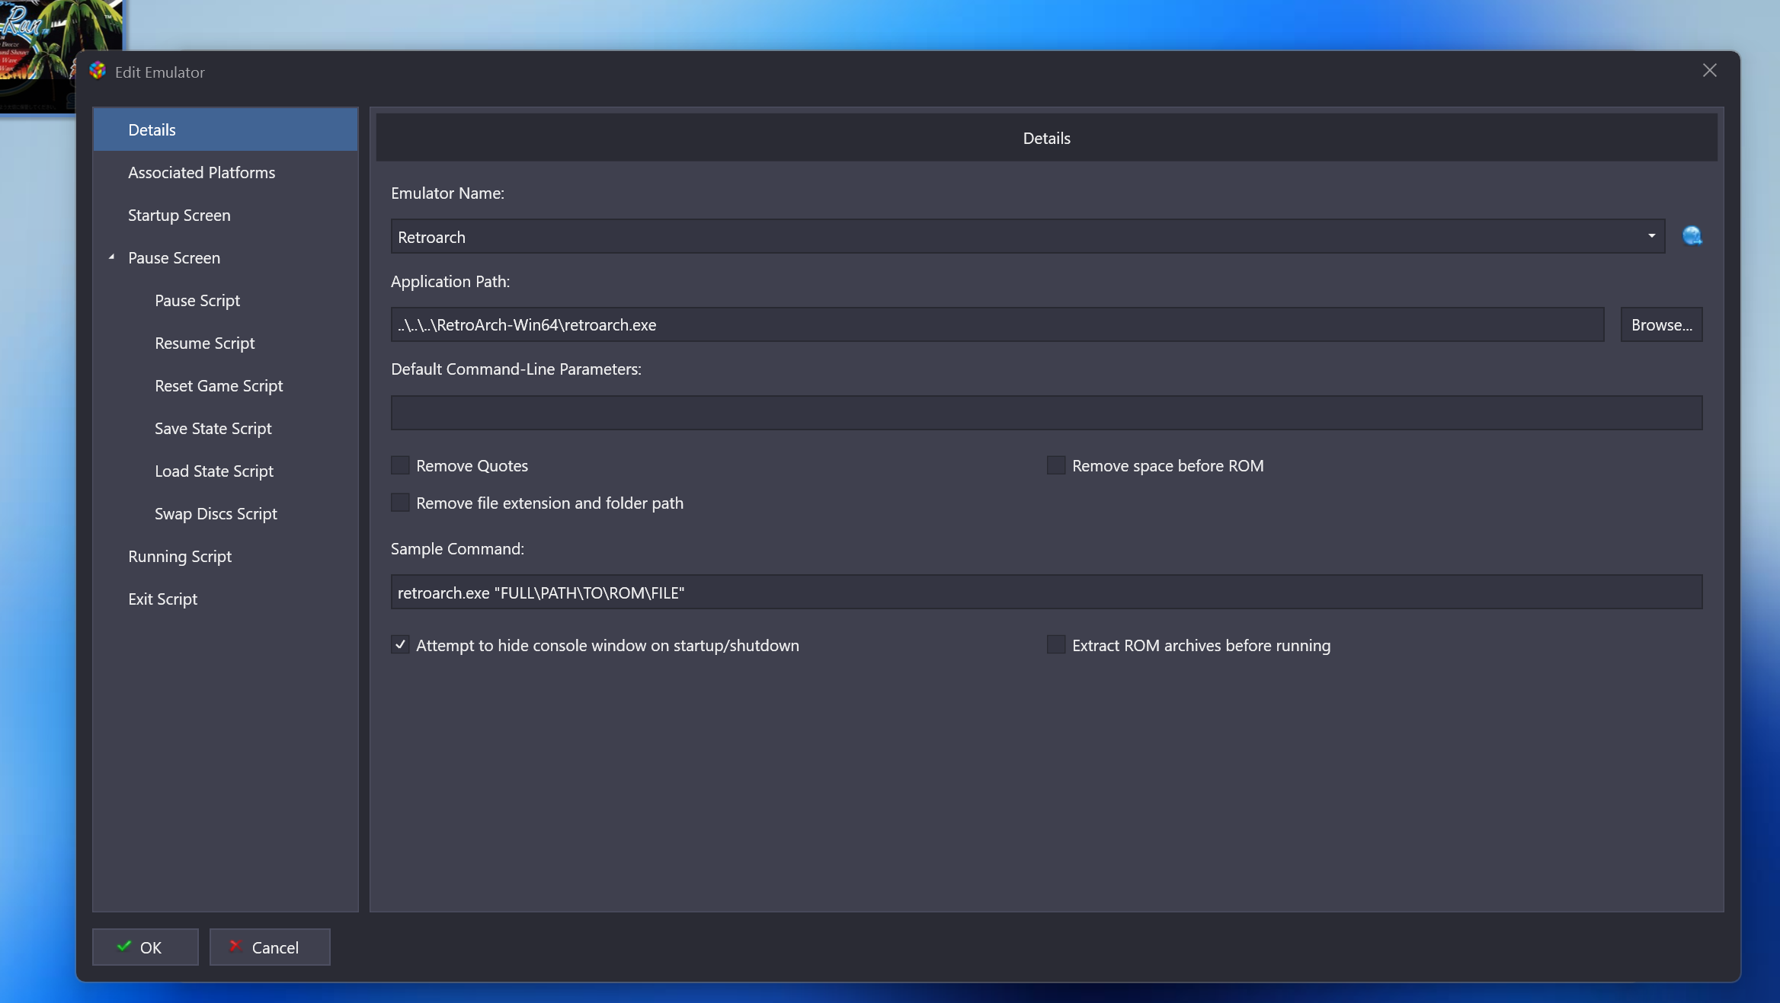
Task: Click the Application Path text field
Action: click(x=997, y=324)
